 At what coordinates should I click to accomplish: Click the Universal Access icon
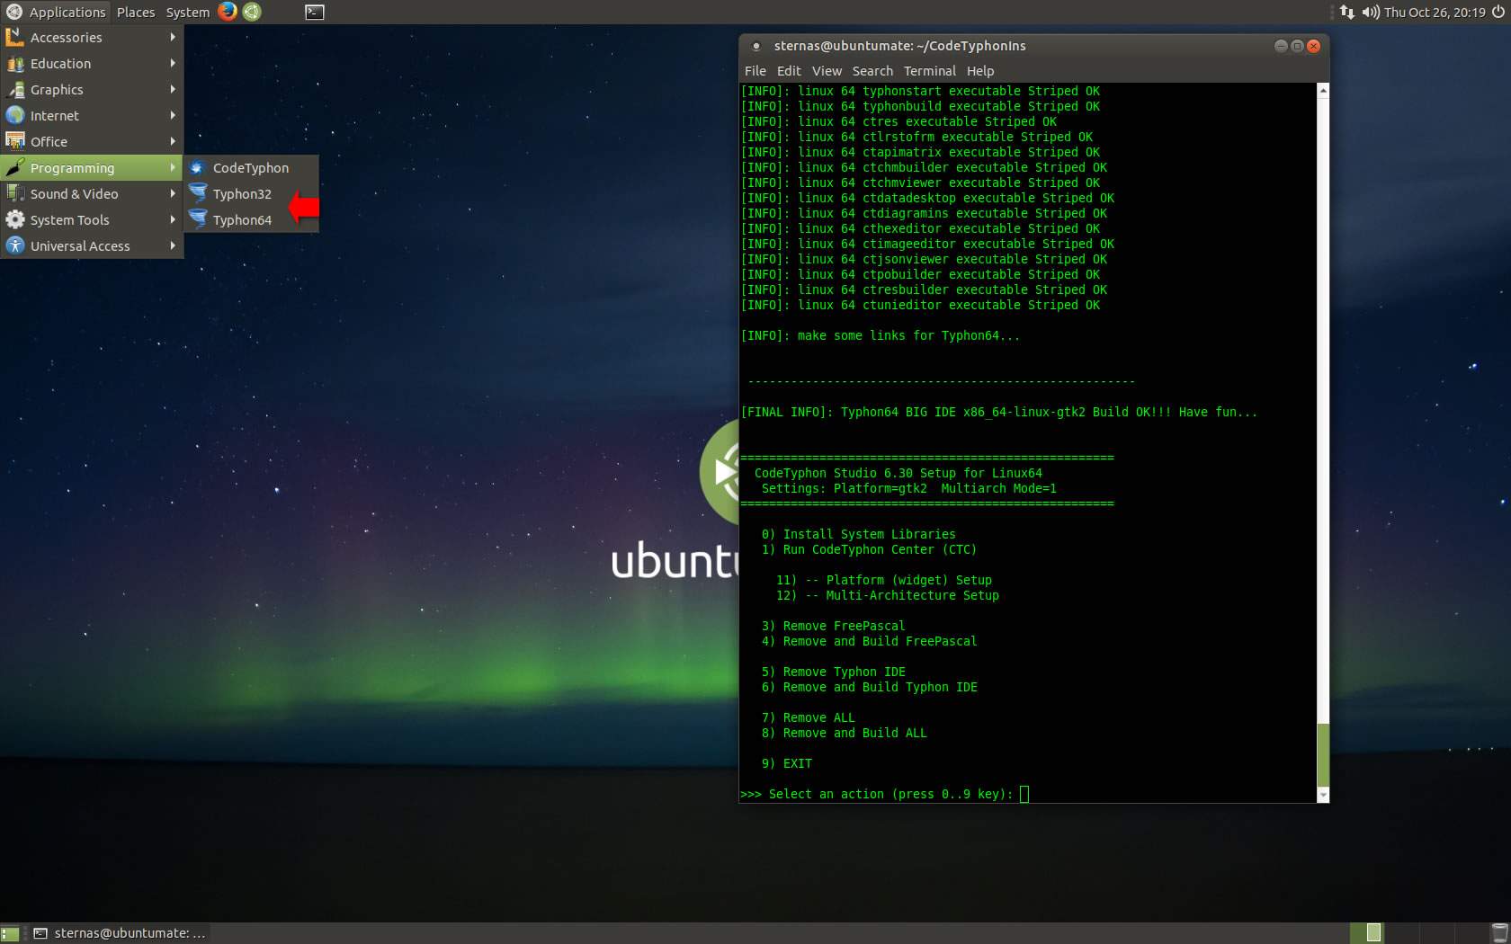pos(14,245)
